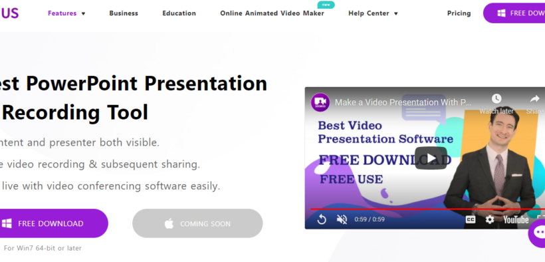Click the Windows icon on main download button
Screen dimensions: 545x262
coord(7,223)
